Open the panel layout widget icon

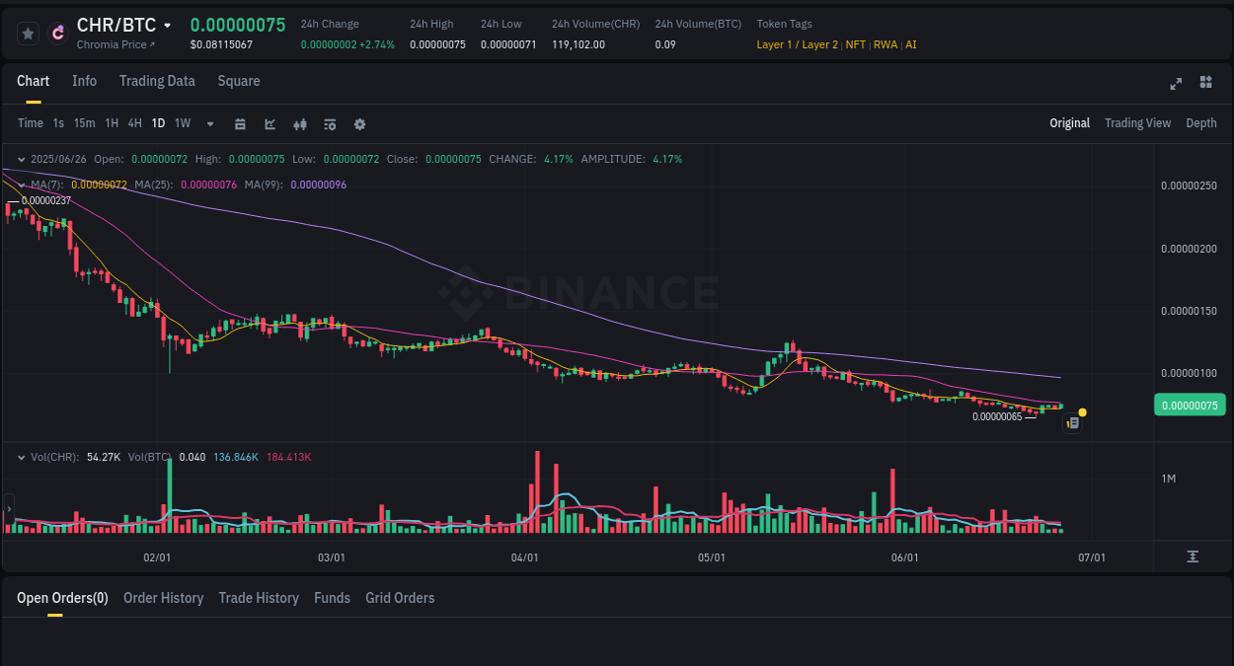click(1205, 83)
